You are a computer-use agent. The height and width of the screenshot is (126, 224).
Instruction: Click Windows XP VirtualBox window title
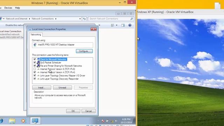point(165,12)
